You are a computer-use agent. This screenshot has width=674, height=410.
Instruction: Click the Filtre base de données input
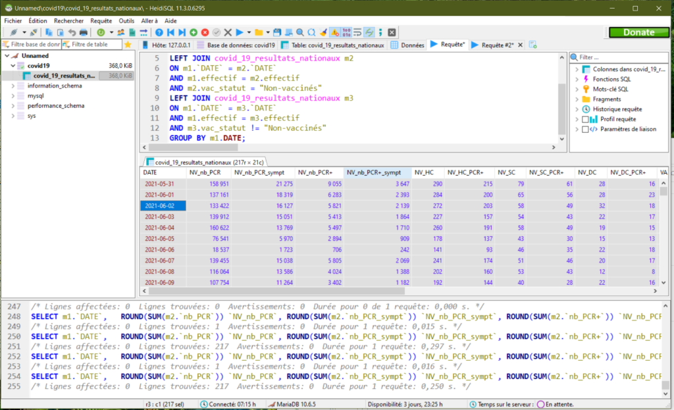31,44
